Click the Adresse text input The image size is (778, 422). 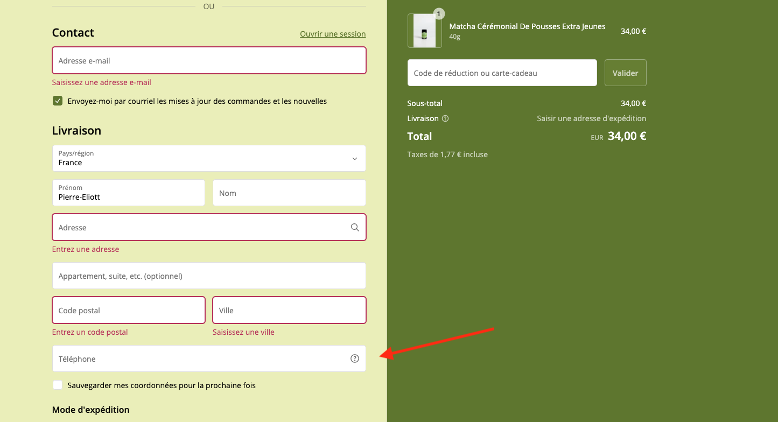199,227
